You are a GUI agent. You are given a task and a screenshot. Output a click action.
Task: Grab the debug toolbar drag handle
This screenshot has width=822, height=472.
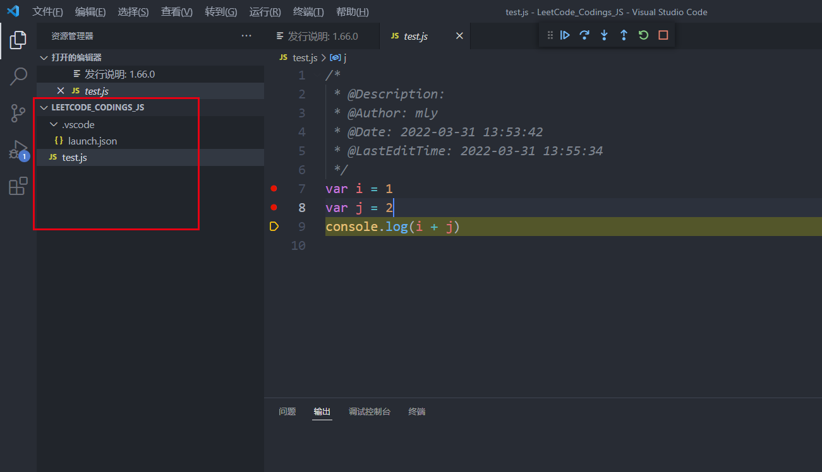pyautogui.click(x=550, y=35)
